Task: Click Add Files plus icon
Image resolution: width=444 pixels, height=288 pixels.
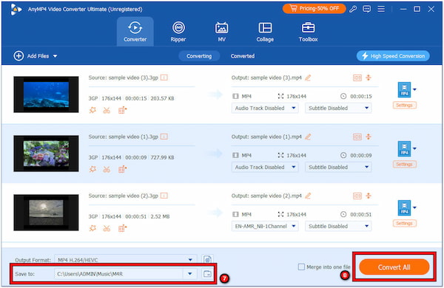Action: (x=18, y=56)
